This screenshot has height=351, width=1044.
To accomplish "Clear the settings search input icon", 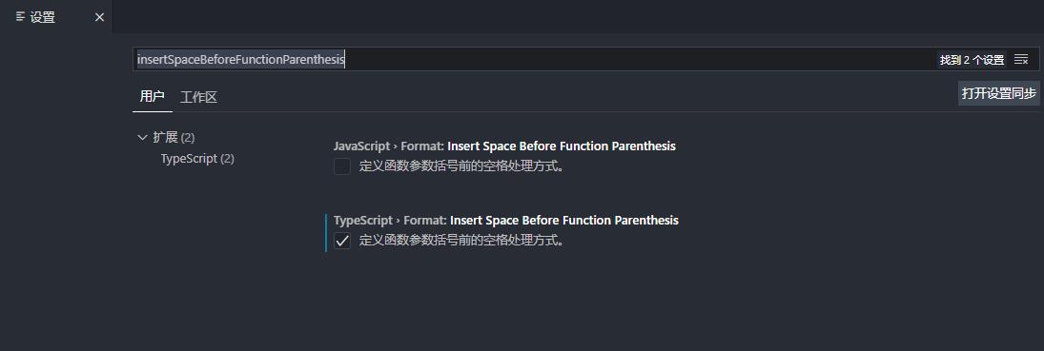I will point(1021,60).
